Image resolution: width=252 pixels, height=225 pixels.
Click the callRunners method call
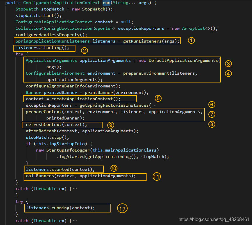click(x=40, y=176)
